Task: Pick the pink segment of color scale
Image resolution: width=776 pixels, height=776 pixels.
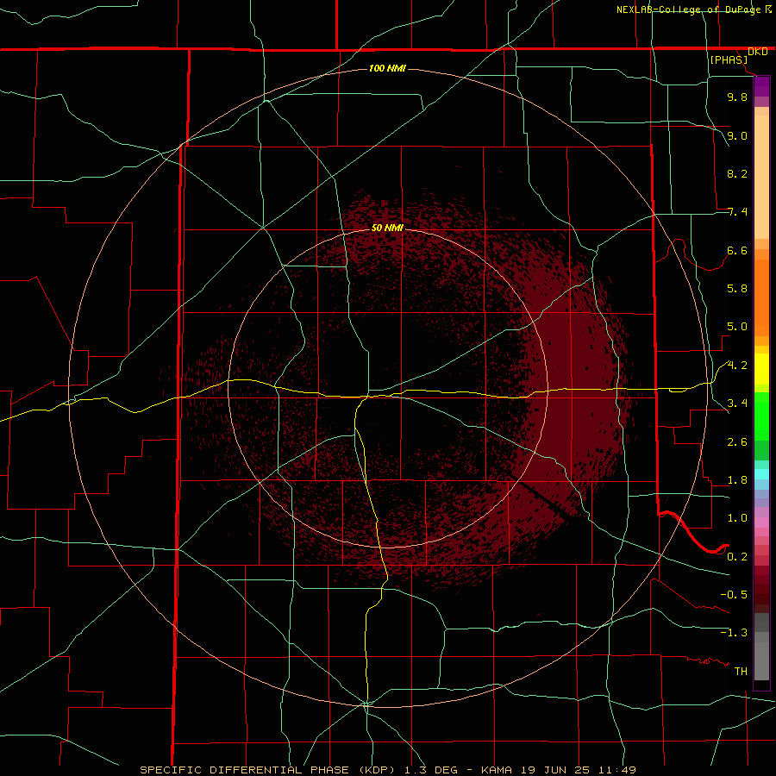Action: [761, 523]
